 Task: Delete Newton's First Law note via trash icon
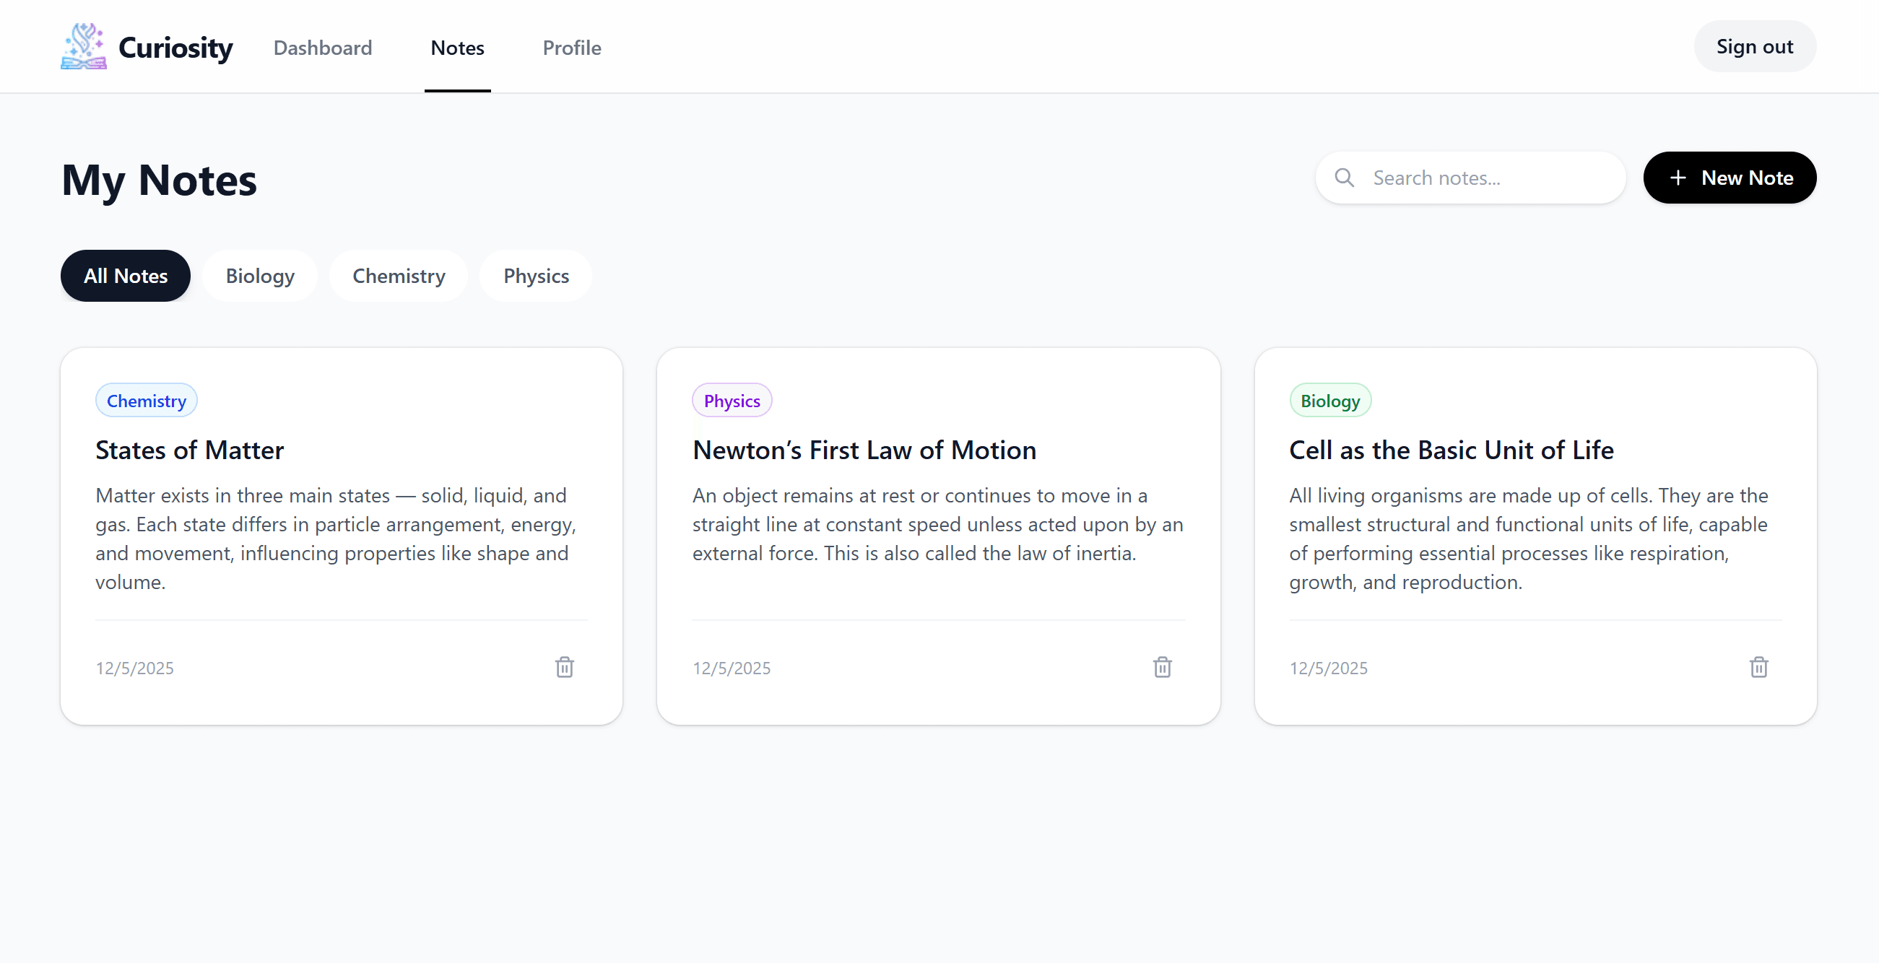point(1162,667)
